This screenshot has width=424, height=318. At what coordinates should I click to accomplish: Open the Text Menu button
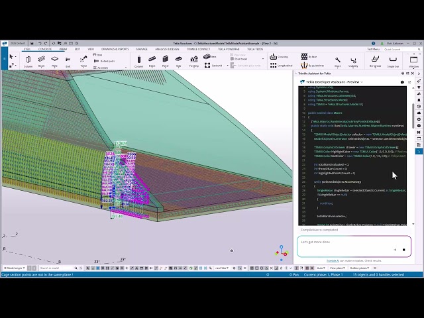click(373, 49)
